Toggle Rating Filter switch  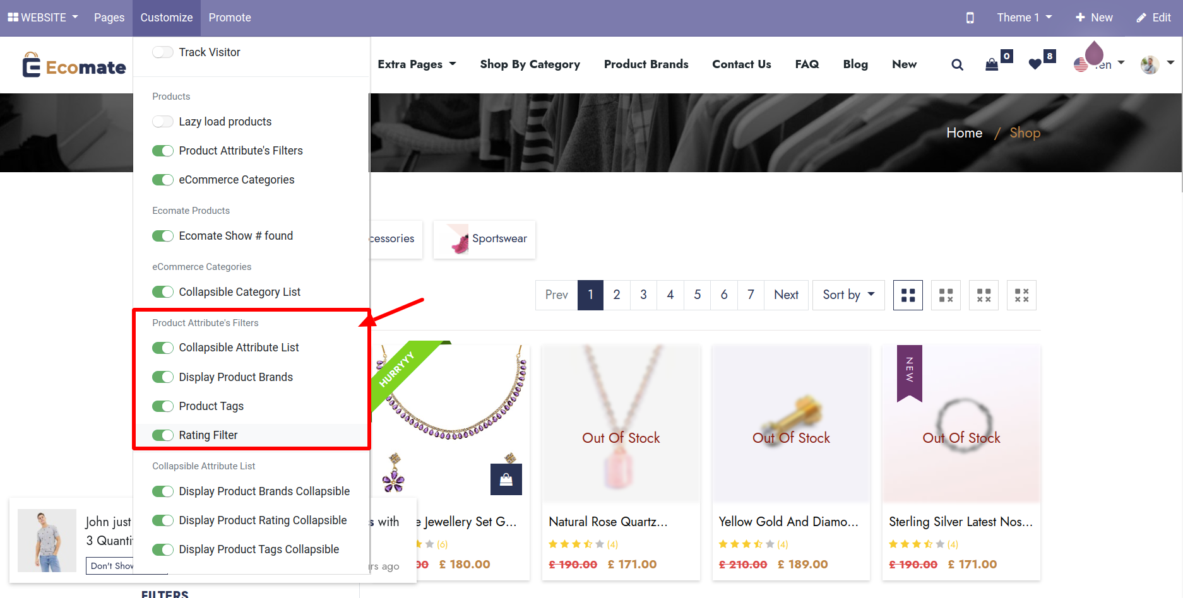click(163, 435)
